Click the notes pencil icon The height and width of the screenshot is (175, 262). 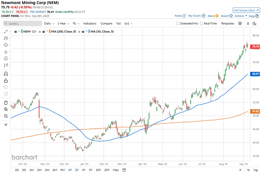click(184, 16)
